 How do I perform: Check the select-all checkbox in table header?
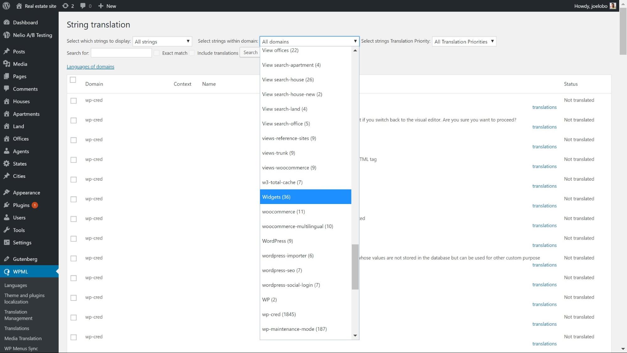click(73, 80)
